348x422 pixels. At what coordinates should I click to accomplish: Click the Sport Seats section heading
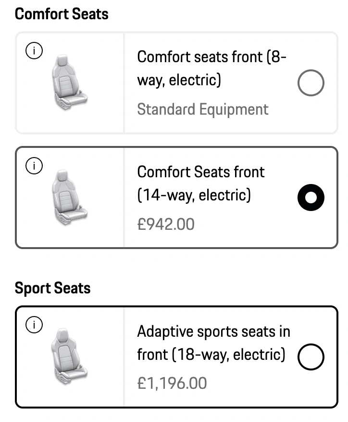tap(53, 288)
